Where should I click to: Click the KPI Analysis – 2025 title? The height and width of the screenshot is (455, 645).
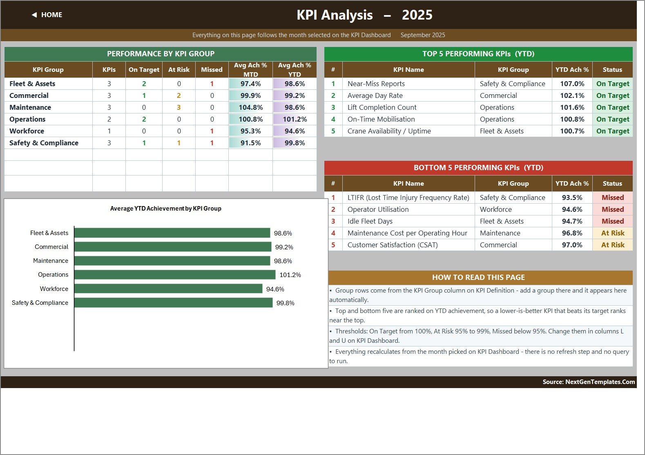point(364,15)
